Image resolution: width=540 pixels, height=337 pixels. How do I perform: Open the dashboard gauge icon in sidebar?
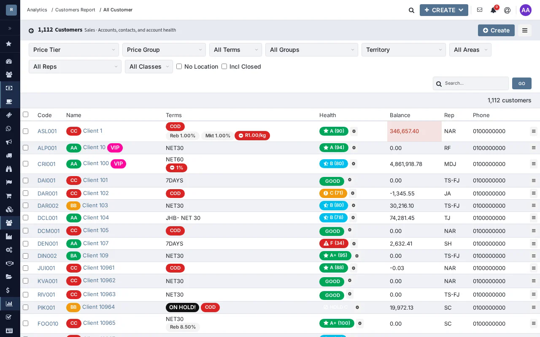(x=9, y=61)
